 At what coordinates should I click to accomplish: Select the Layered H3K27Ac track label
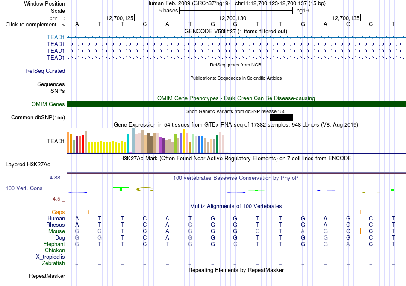pyautogui.click(x=28, y=165)
